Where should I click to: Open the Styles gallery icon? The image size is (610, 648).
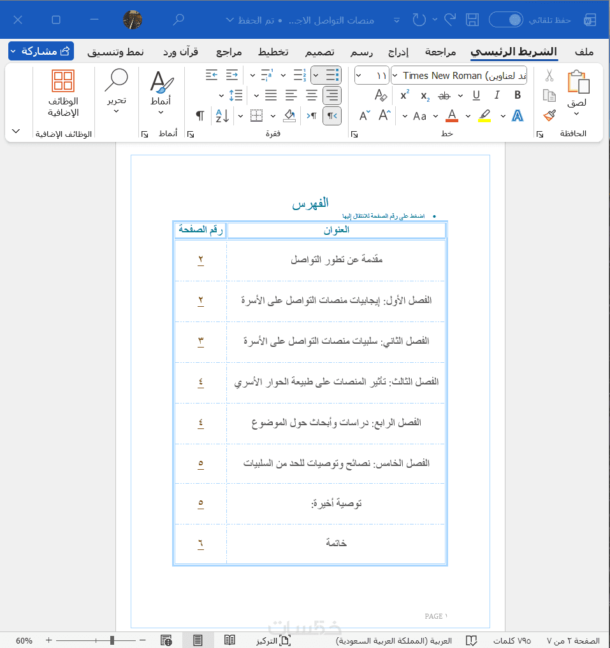point(161,82)
